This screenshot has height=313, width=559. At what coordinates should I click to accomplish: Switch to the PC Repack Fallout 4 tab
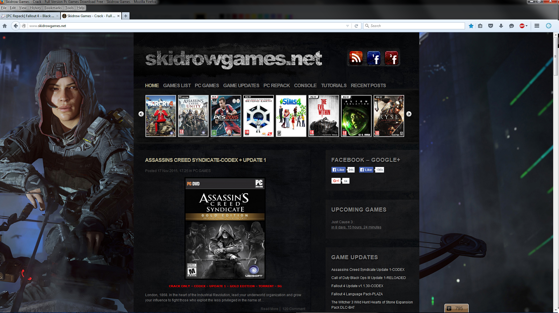tap(30, 16)
